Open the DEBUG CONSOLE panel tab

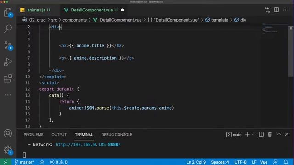(x=117, y=135)
